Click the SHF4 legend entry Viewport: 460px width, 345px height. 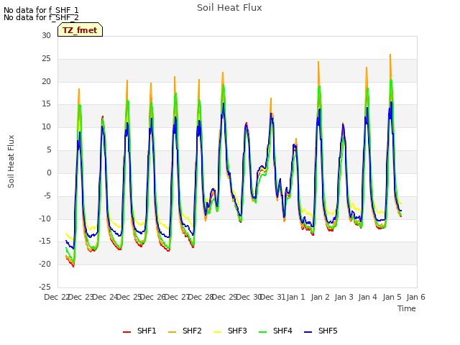[x=275, y=331]
